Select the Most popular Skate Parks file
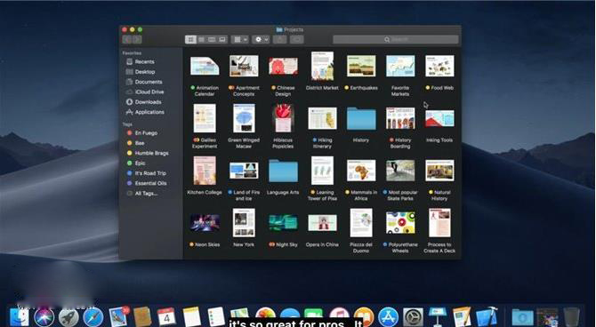Image resolution: width=596 pixels, height=327 pixels. coord(400,171)
